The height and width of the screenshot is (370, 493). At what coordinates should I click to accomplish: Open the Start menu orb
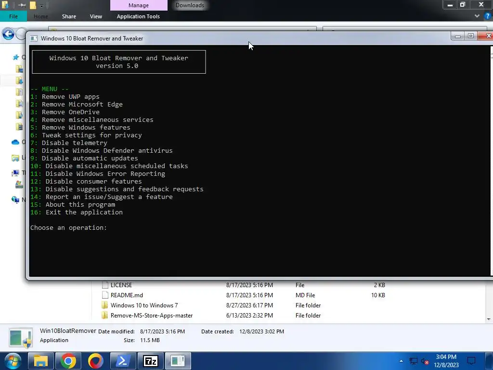[12, 361]
